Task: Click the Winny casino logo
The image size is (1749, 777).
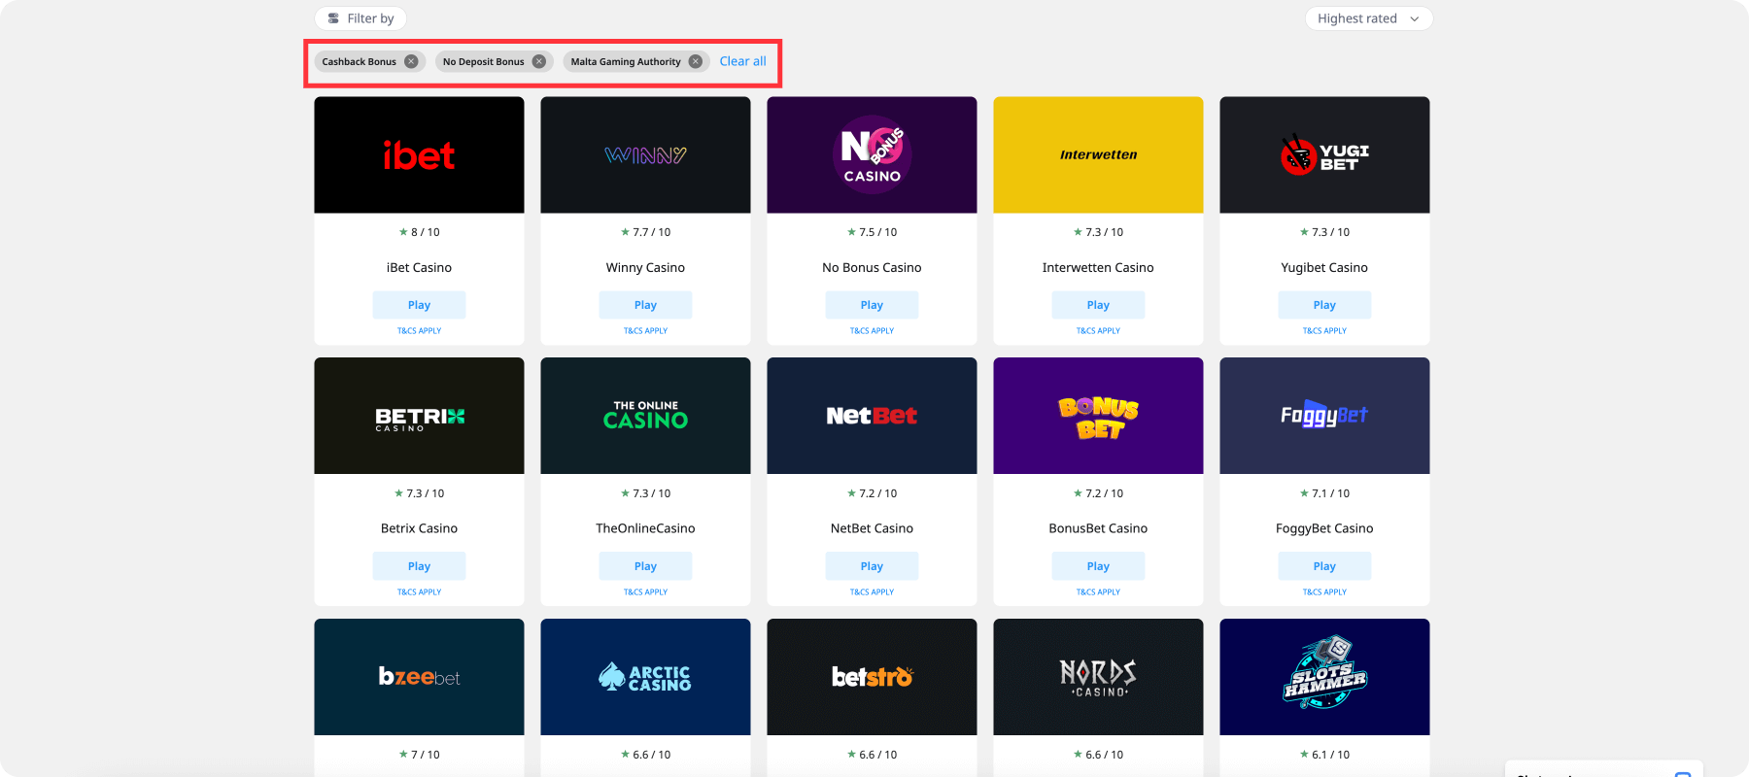Action: (x=645, y=154)
